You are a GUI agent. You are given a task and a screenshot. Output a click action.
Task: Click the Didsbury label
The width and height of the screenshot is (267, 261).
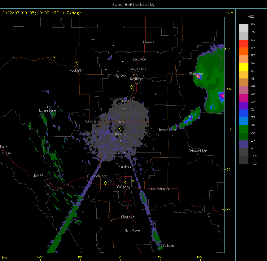[119, 134]
